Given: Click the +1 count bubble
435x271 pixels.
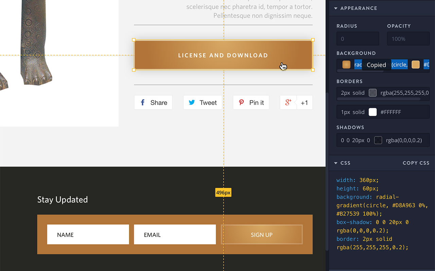Looking at the screenshot, I should 304,103.
